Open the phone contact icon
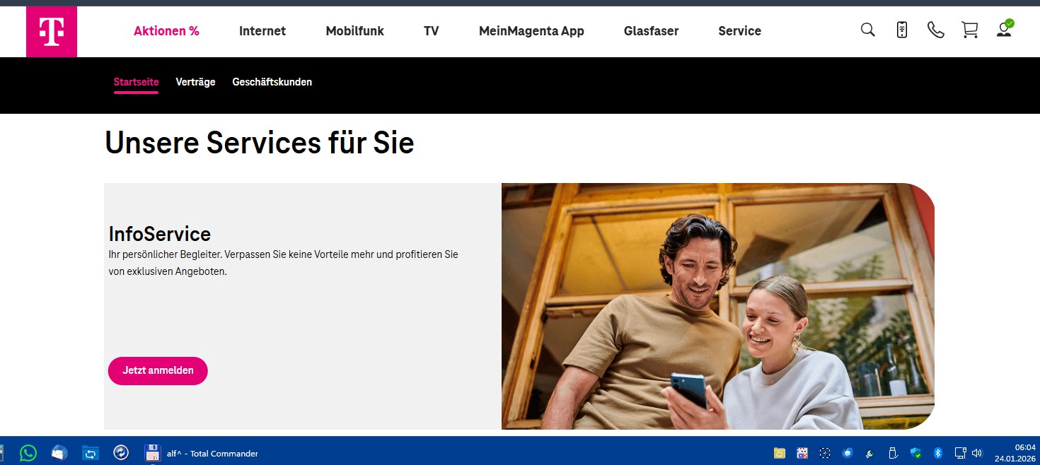 (935, 30)
